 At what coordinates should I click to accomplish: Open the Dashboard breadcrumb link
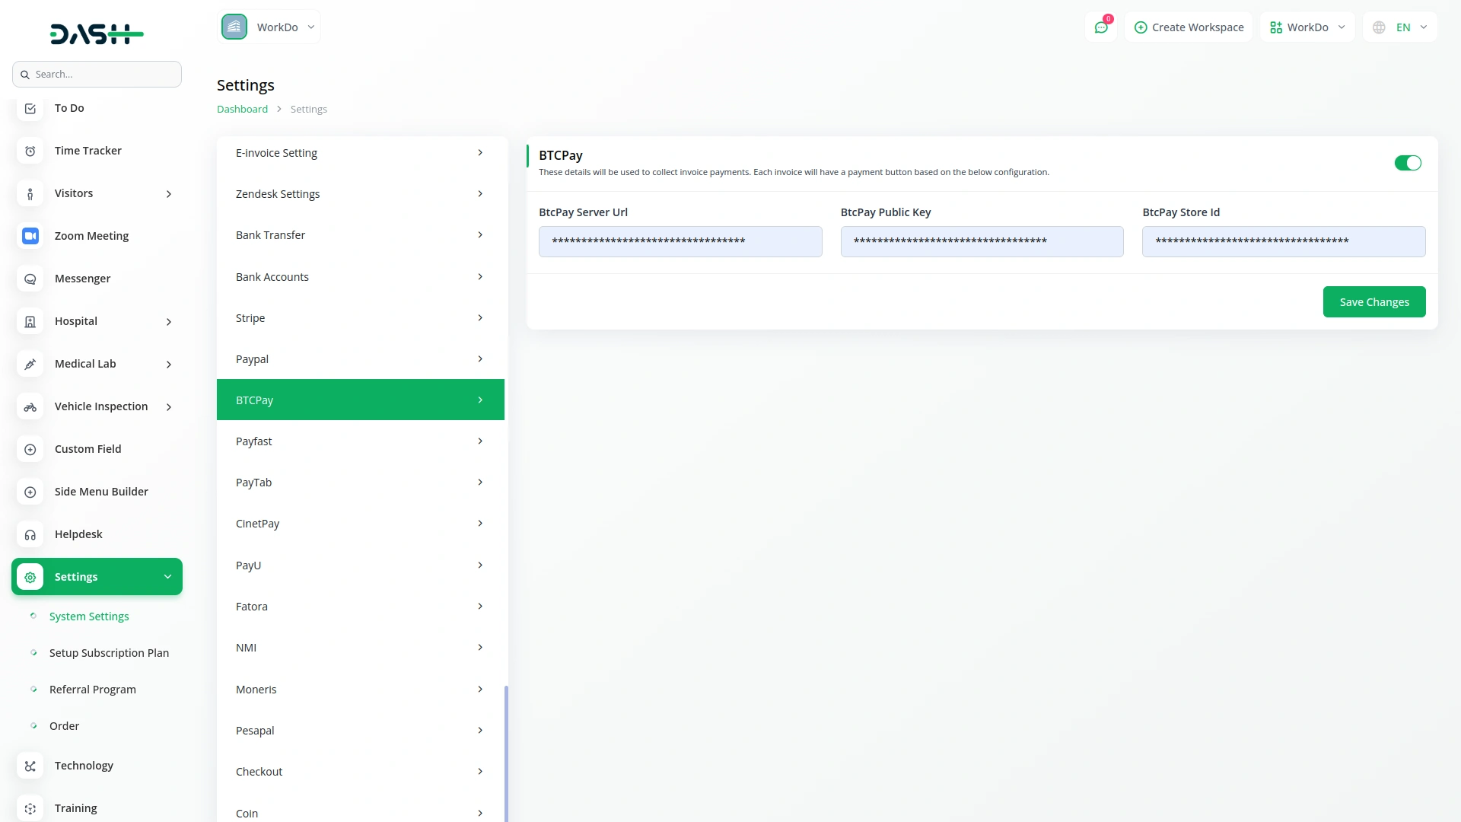pyautogui.click(x=242, y=109)
